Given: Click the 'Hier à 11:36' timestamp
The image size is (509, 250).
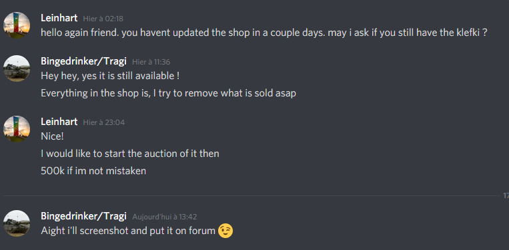Looking at the screenshot, I should [151, 62].
